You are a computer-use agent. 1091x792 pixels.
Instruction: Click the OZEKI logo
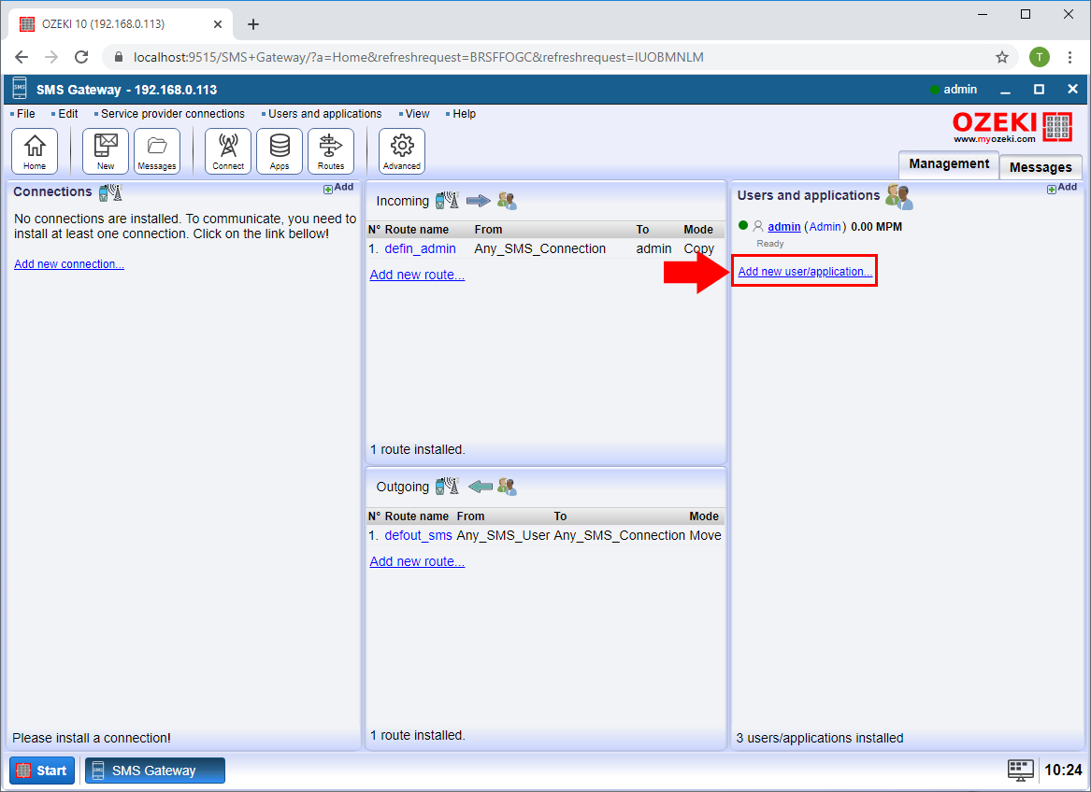(1013, 127)
